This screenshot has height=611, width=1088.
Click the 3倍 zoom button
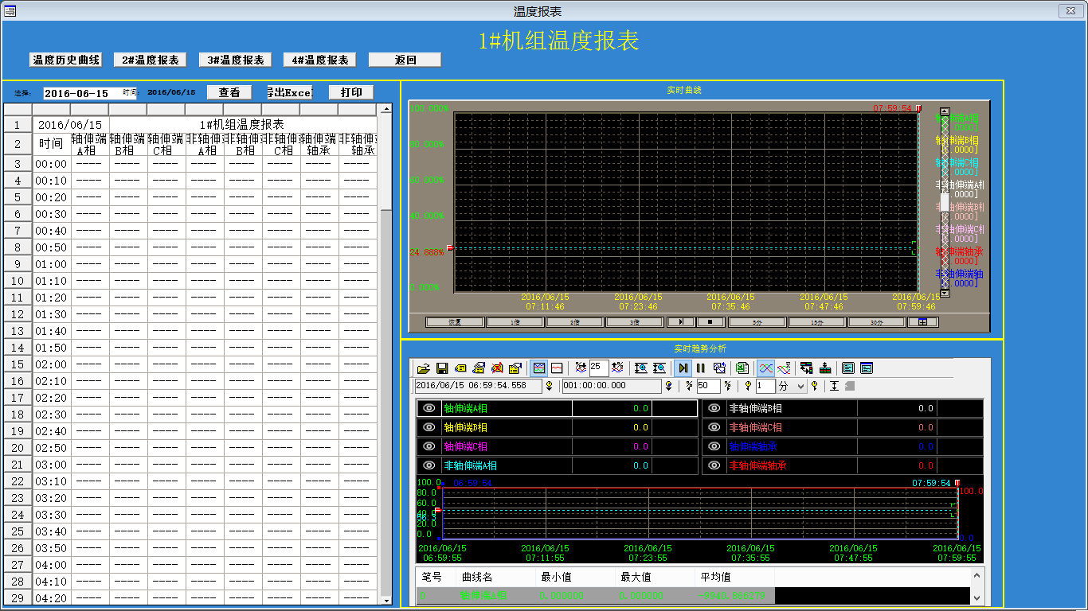tap(635, 322)
